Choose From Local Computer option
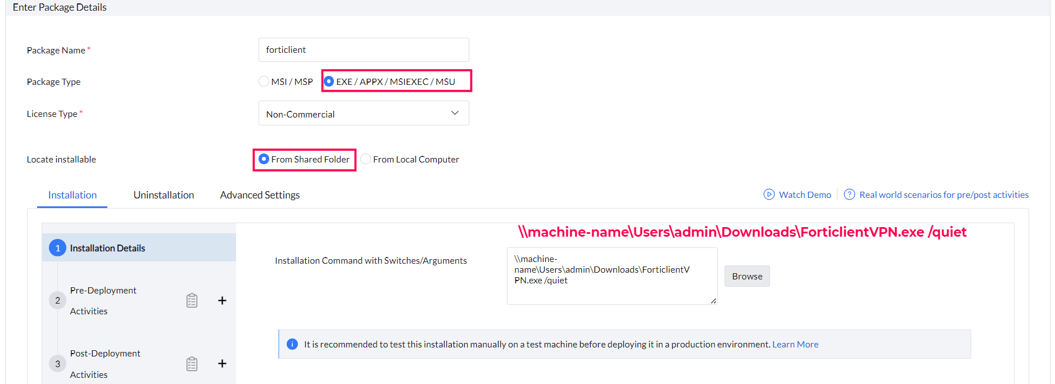The image size is (1055, 384). pos(366,159)
